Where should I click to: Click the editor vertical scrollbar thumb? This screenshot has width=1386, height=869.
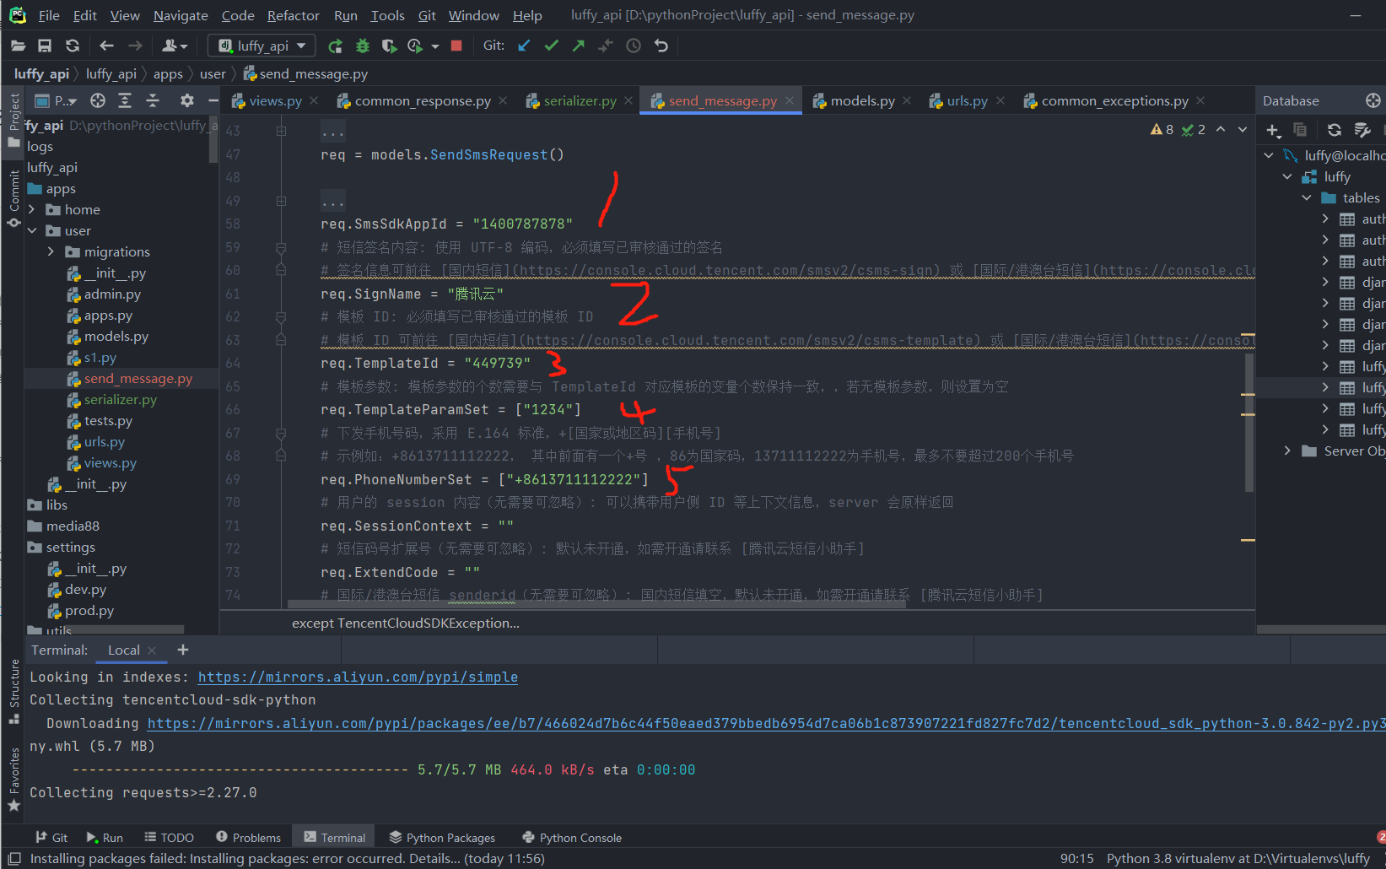click(x=1249, y=422)
